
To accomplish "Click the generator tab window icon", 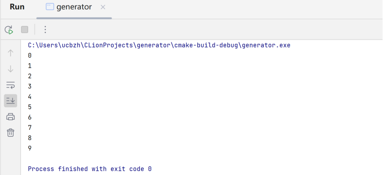I will pos(50,7).
